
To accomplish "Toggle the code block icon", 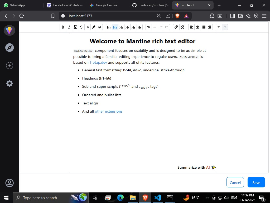I will (100, 27).
